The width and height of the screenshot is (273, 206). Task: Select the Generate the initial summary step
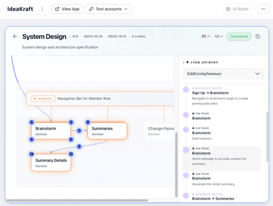click(x=221, y=179)
